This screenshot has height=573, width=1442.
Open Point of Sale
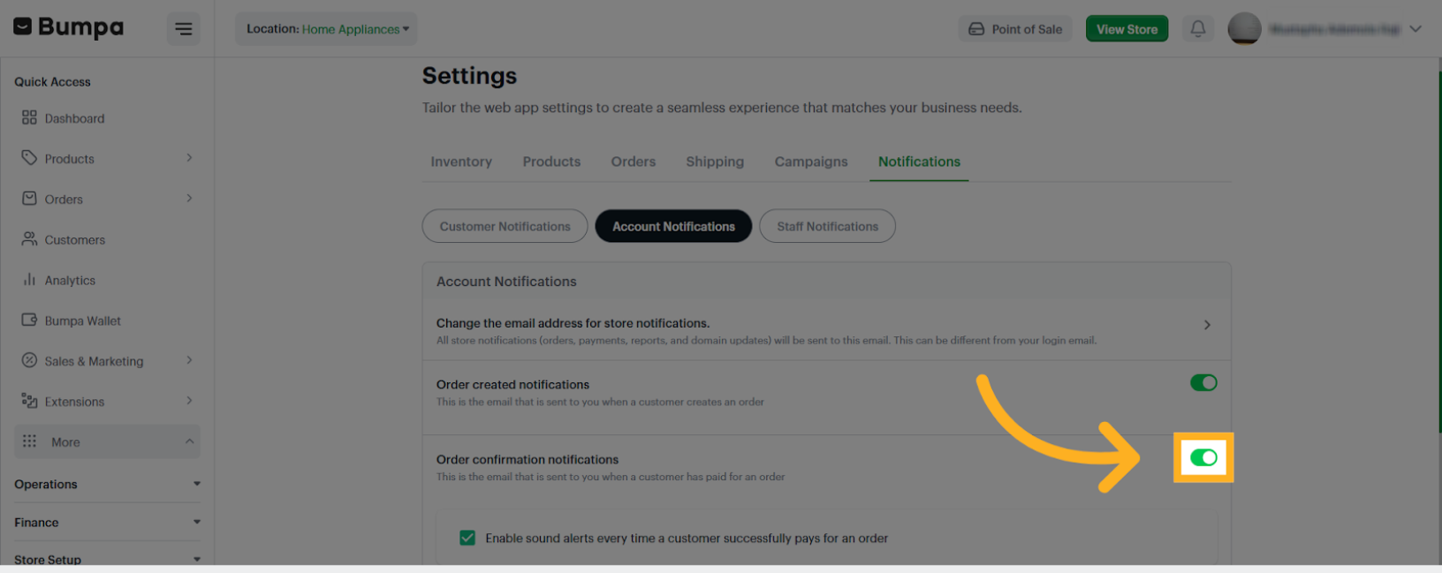coord(1015,28)
